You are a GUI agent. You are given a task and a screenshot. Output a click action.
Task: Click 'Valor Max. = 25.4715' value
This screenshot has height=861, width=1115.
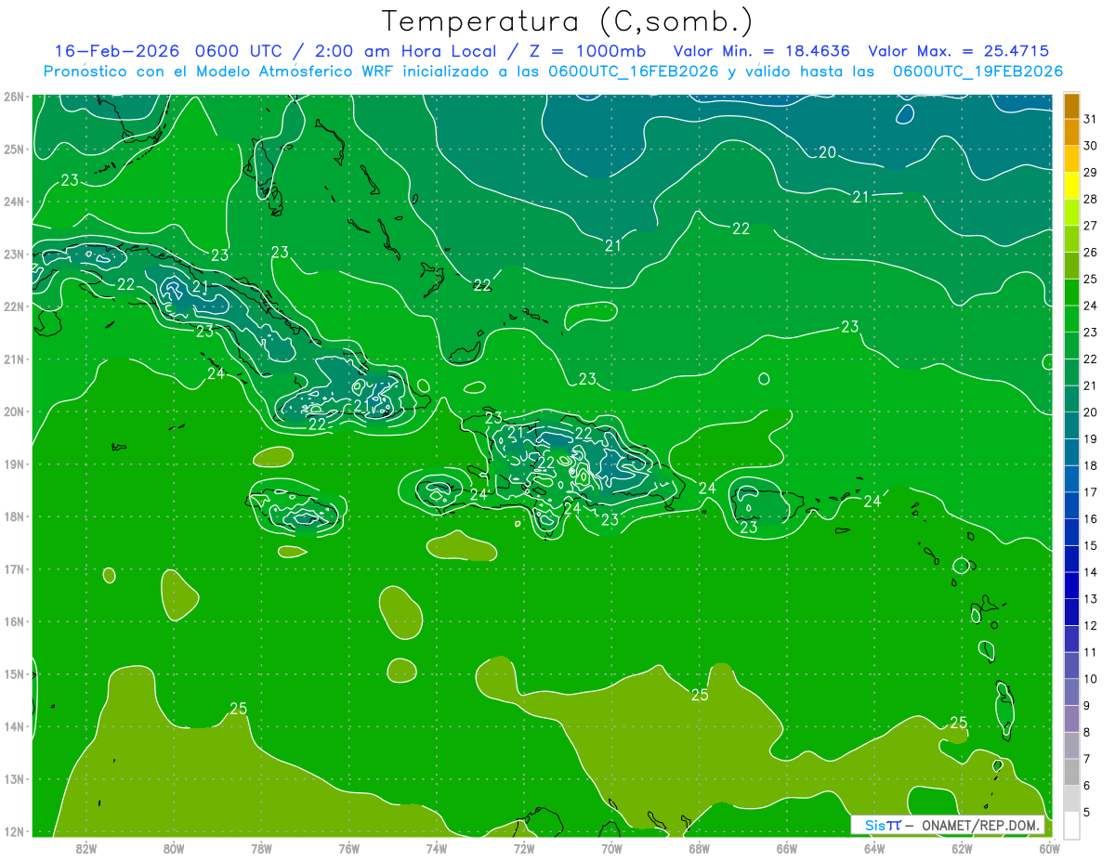(x=959, y=51)
